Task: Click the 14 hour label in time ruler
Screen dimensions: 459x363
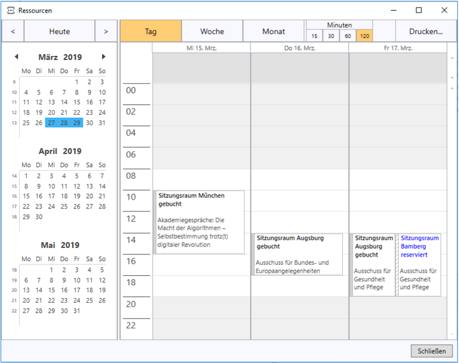Action: (131, 240)
